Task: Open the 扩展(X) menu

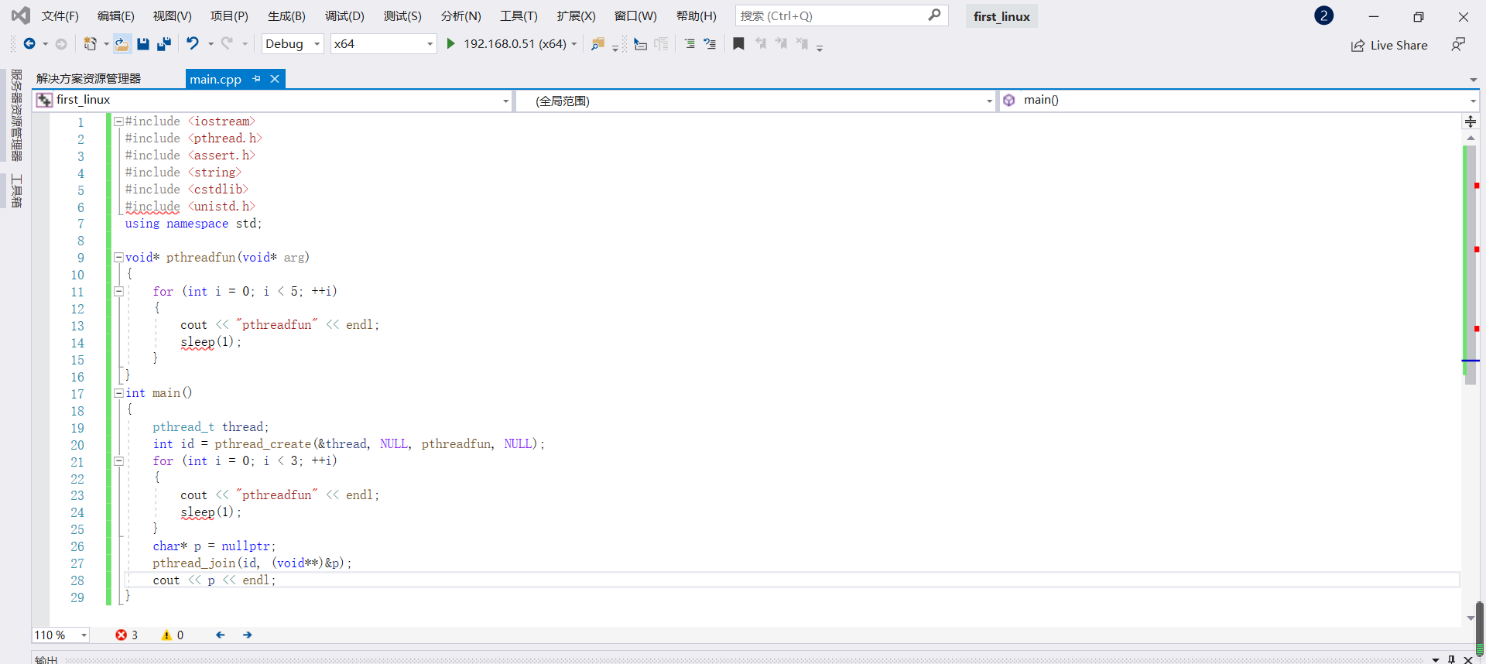Action: tap(576, 15)
